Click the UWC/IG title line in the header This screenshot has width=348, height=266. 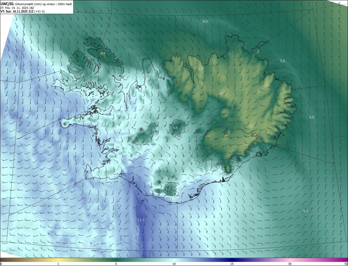tap(36, 4)
